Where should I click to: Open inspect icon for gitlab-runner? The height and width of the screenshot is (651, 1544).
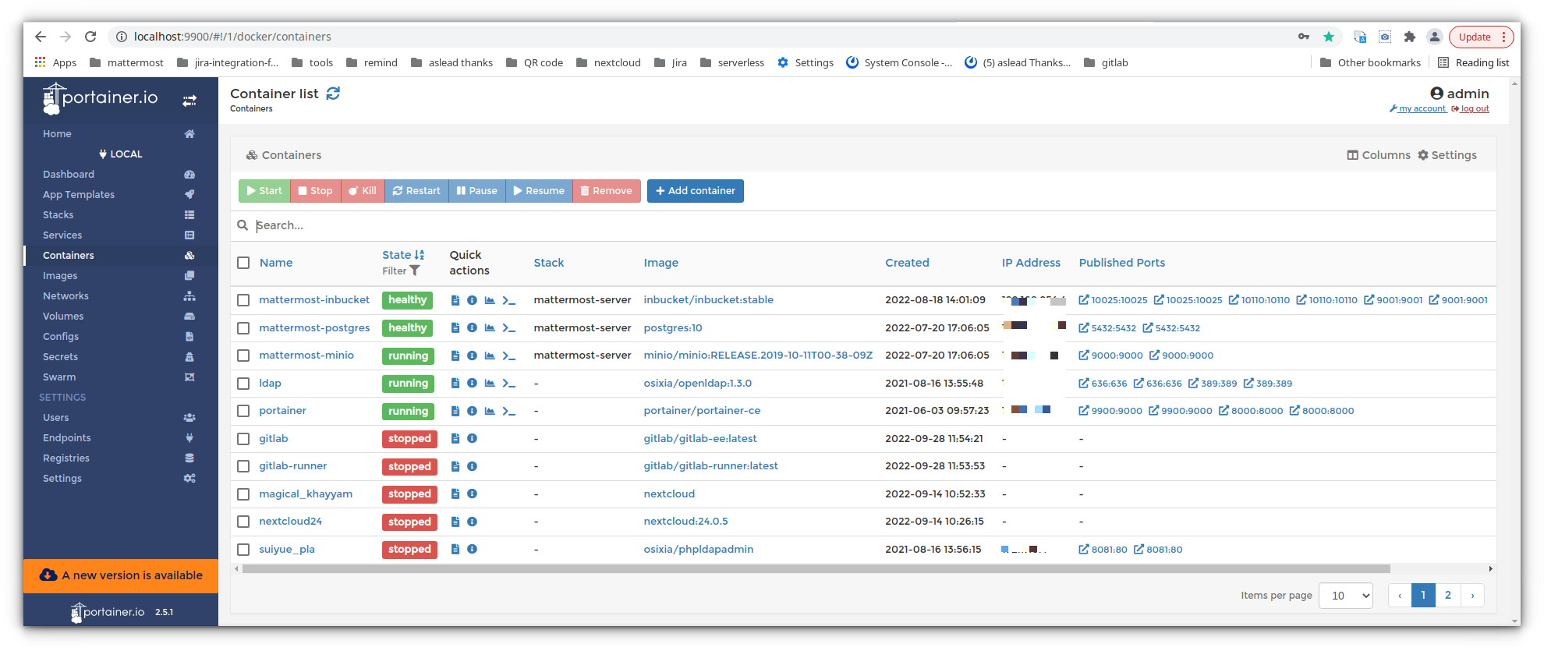(x=472, y=466)
